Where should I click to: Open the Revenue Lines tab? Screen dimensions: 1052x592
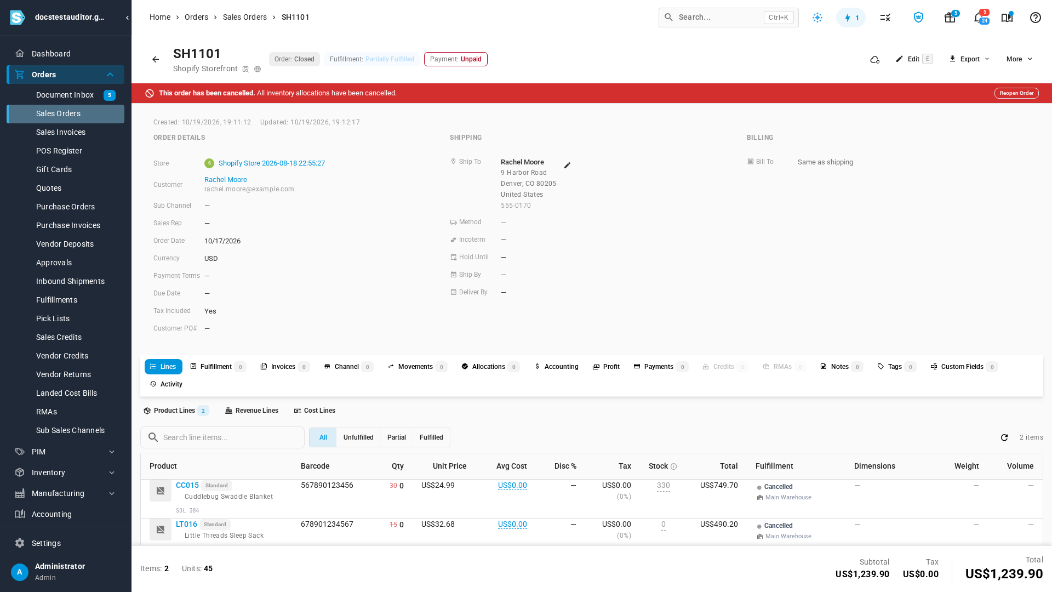252,411
